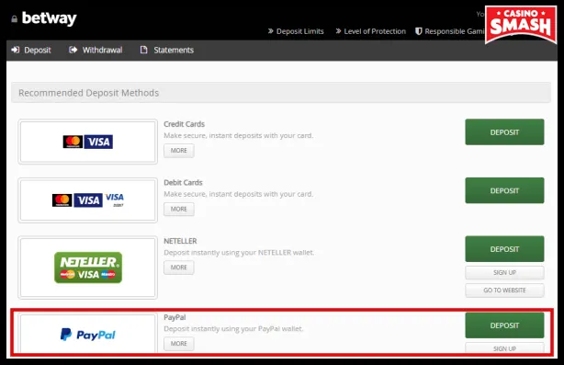
Task: Click the NETELLER heading text
Action: (180, 241)
